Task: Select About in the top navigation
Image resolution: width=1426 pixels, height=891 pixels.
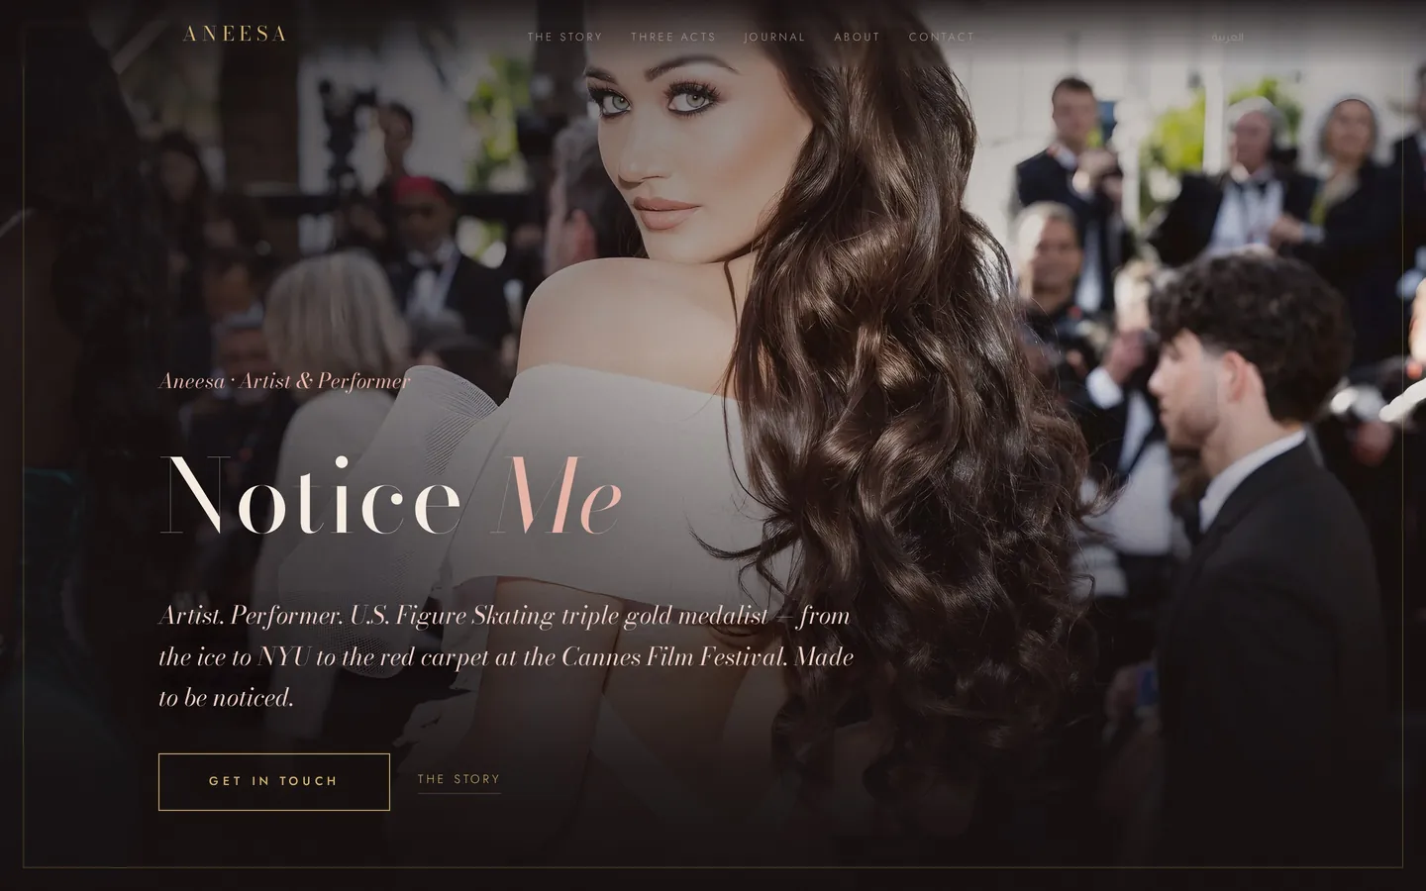Action: [857, 37]
